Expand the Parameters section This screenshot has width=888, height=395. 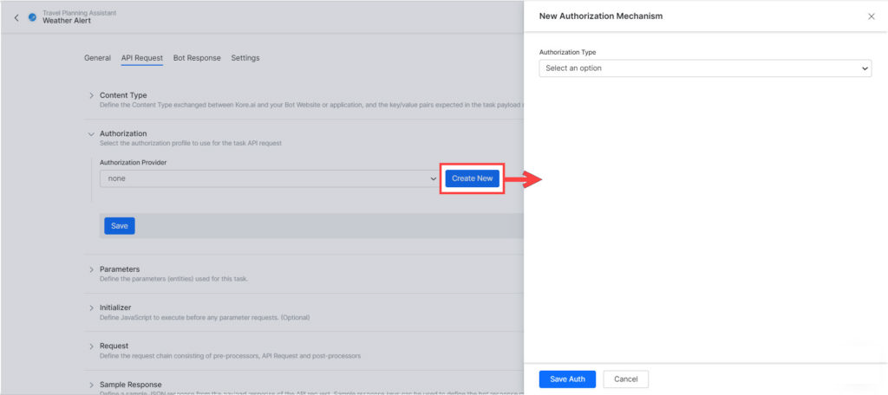91,269
